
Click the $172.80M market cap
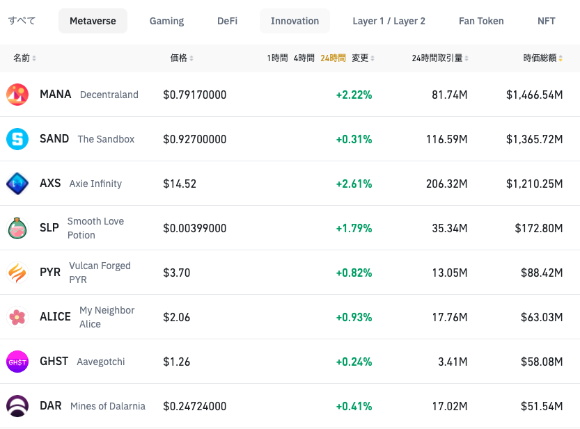point(539,228)
